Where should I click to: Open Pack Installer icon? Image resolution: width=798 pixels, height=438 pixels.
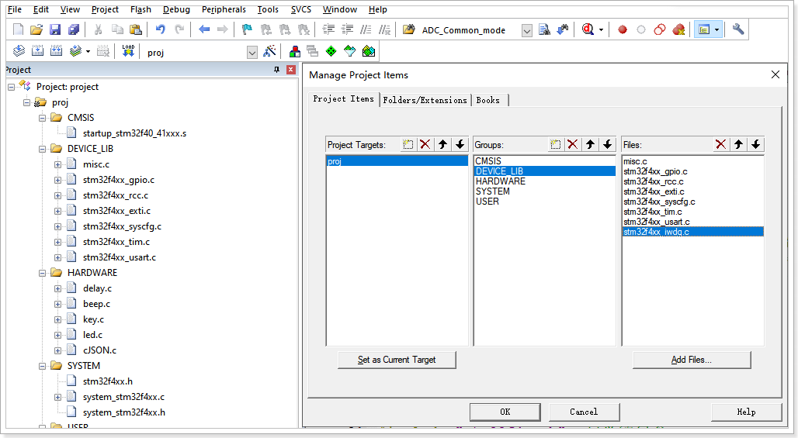tap(369, 51)
